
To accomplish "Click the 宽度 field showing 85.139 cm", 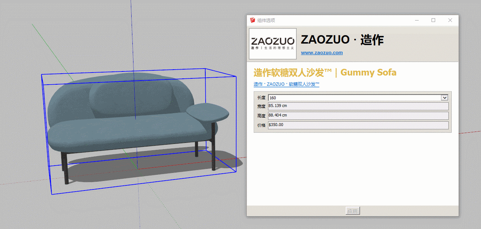I will click(x=358, y=106).
